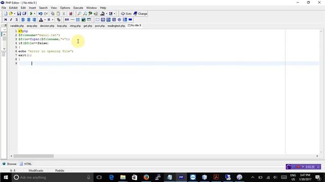
Task: Expand the heading H dropdown arrow
Action: pyautogui.click(x=53, y=20)
